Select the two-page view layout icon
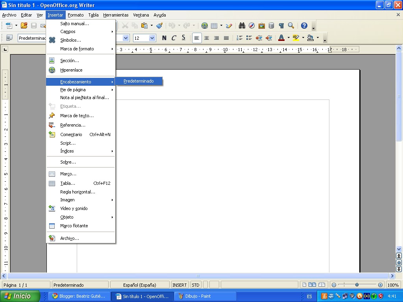The height and width of the screenshot is (302, 403). point(312,285)
